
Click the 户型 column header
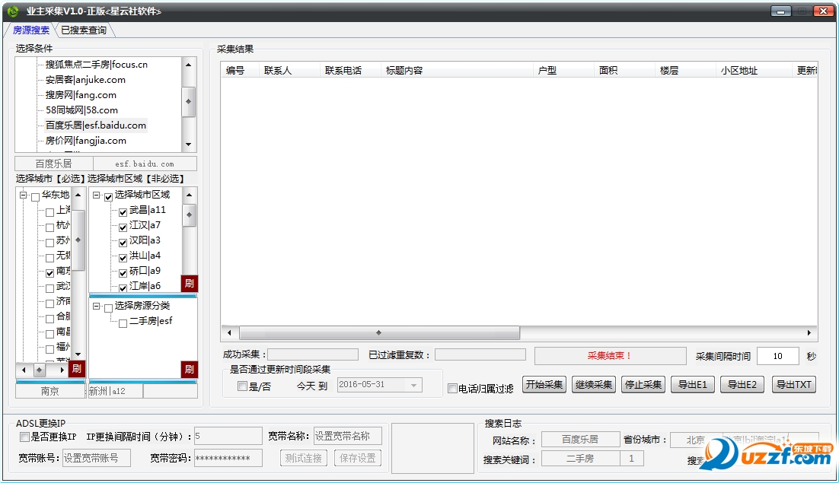tap(563, 70)
